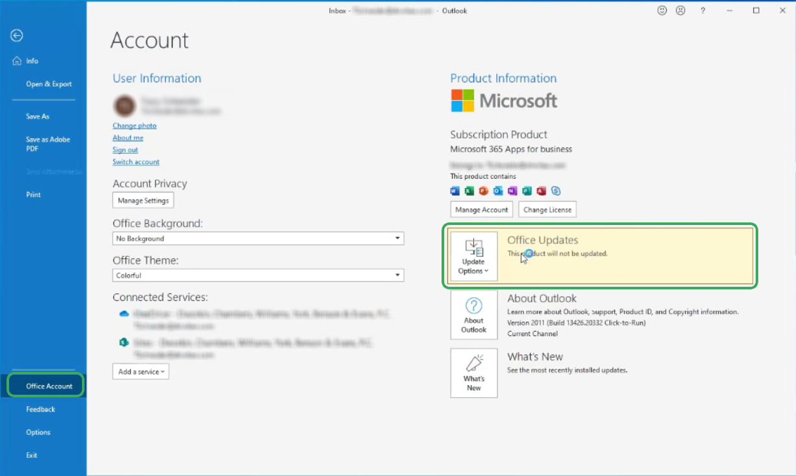Open Update Options dropdown button
The width and height of the screenshot is (796, 476).
pyautogui.click(x=473, y=256)
